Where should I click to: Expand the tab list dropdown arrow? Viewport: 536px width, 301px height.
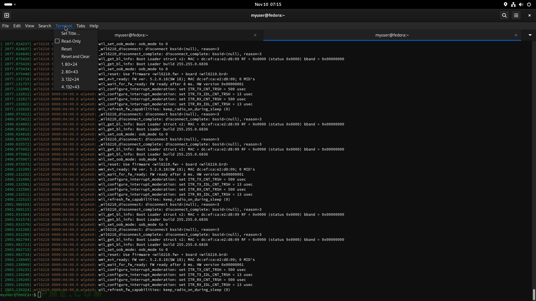tap(530, 35)
